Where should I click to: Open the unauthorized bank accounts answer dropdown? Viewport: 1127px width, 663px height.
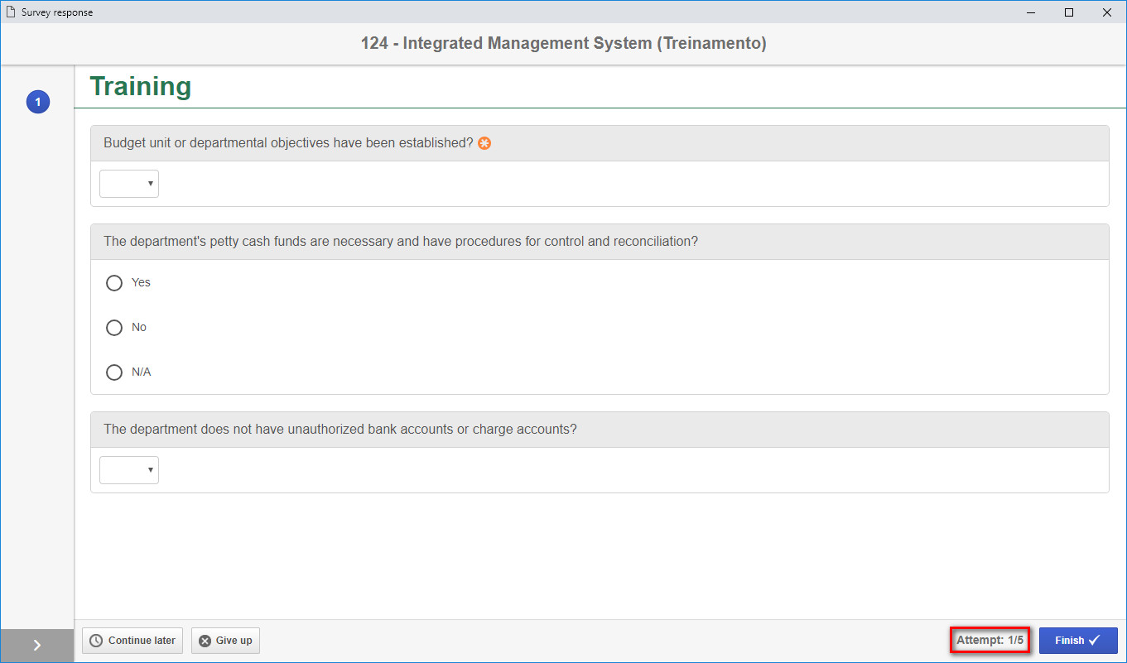coord(129,470)
